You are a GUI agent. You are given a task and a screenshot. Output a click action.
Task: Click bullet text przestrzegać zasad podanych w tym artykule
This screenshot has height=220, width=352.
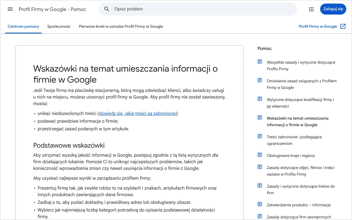tap(83, 129)
